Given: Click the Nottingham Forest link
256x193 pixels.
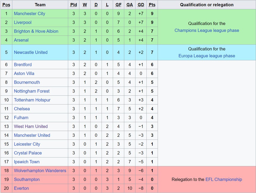Looking at the screenshot, I should coord(32,91).
